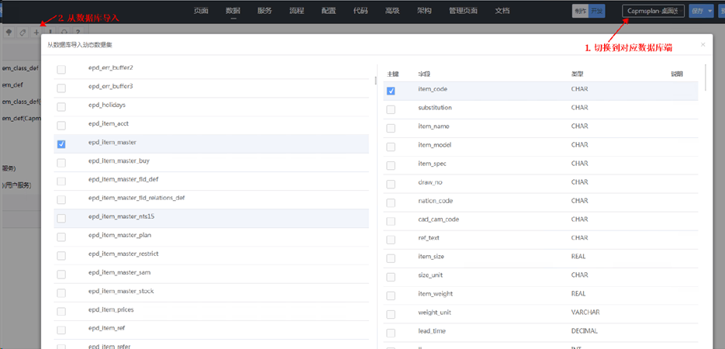Screen dimensions: 725x349
Task: Close the database import dialog with the X
Action: tap(703, 45)
